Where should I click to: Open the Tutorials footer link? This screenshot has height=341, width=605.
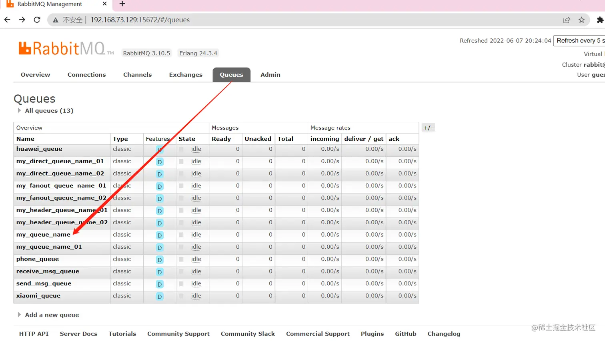[x=122, y=334]
